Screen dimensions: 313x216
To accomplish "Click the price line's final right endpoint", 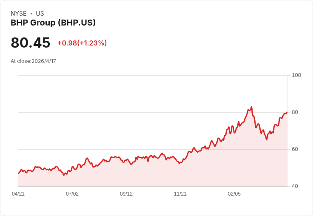I will (x=287, y=112).
